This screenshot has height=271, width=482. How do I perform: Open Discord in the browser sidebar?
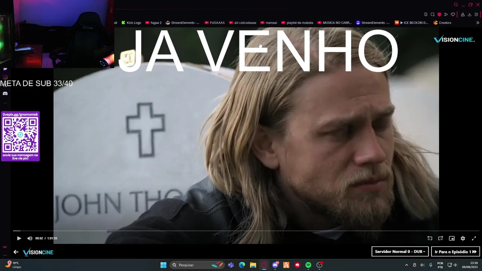point(5,93)
